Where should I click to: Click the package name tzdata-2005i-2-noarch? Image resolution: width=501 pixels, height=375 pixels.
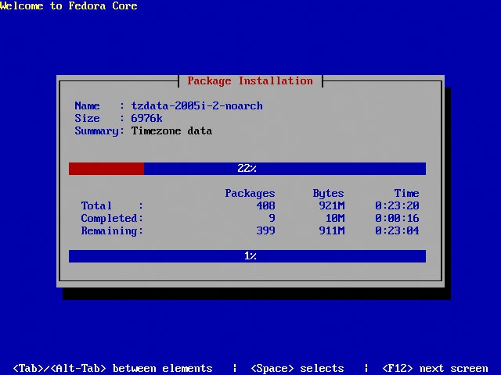coord(196,105)
